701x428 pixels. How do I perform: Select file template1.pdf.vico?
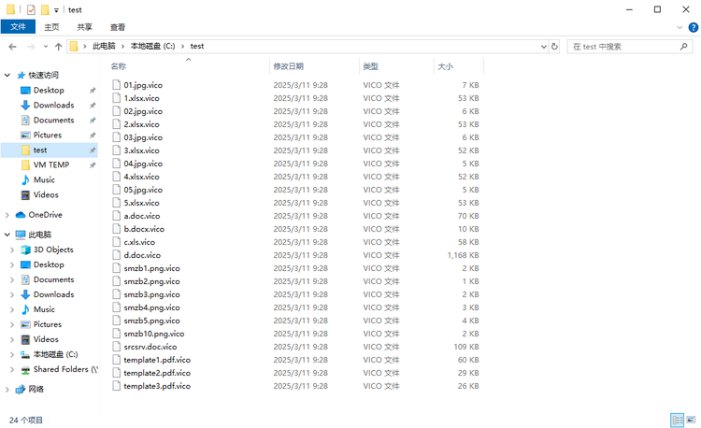(x=156, y=360)
